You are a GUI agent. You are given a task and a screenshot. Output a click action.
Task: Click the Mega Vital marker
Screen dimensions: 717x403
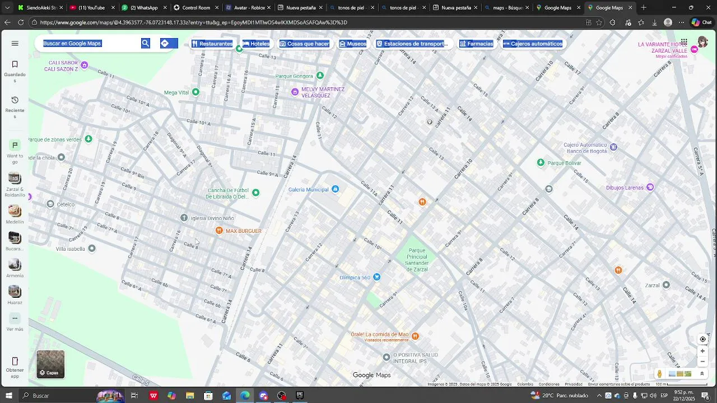pos(195,92)
